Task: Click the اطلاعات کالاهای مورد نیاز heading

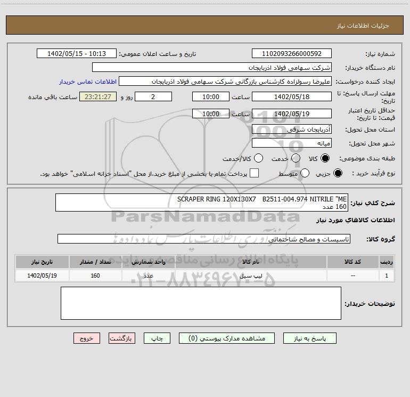Action: coord(356,220)
